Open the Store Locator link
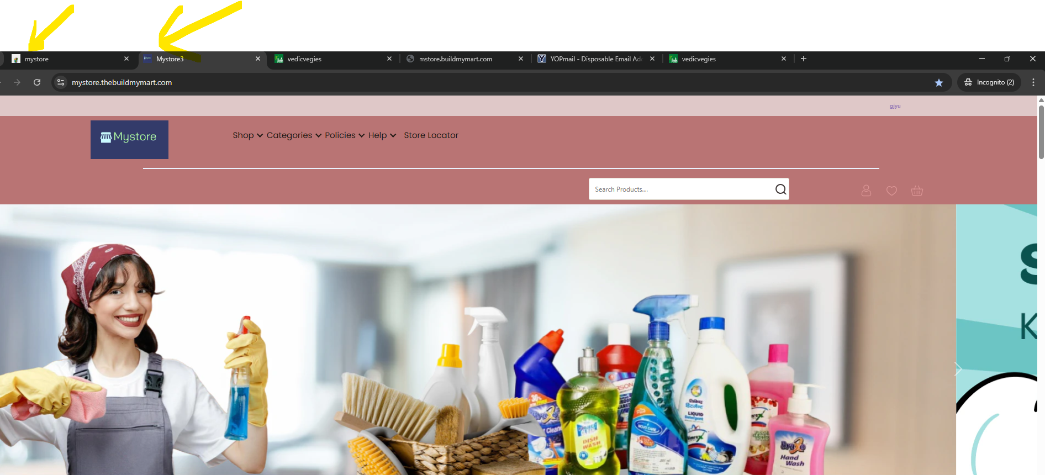This screenshot has width=1045, height=475. [431, 135]
